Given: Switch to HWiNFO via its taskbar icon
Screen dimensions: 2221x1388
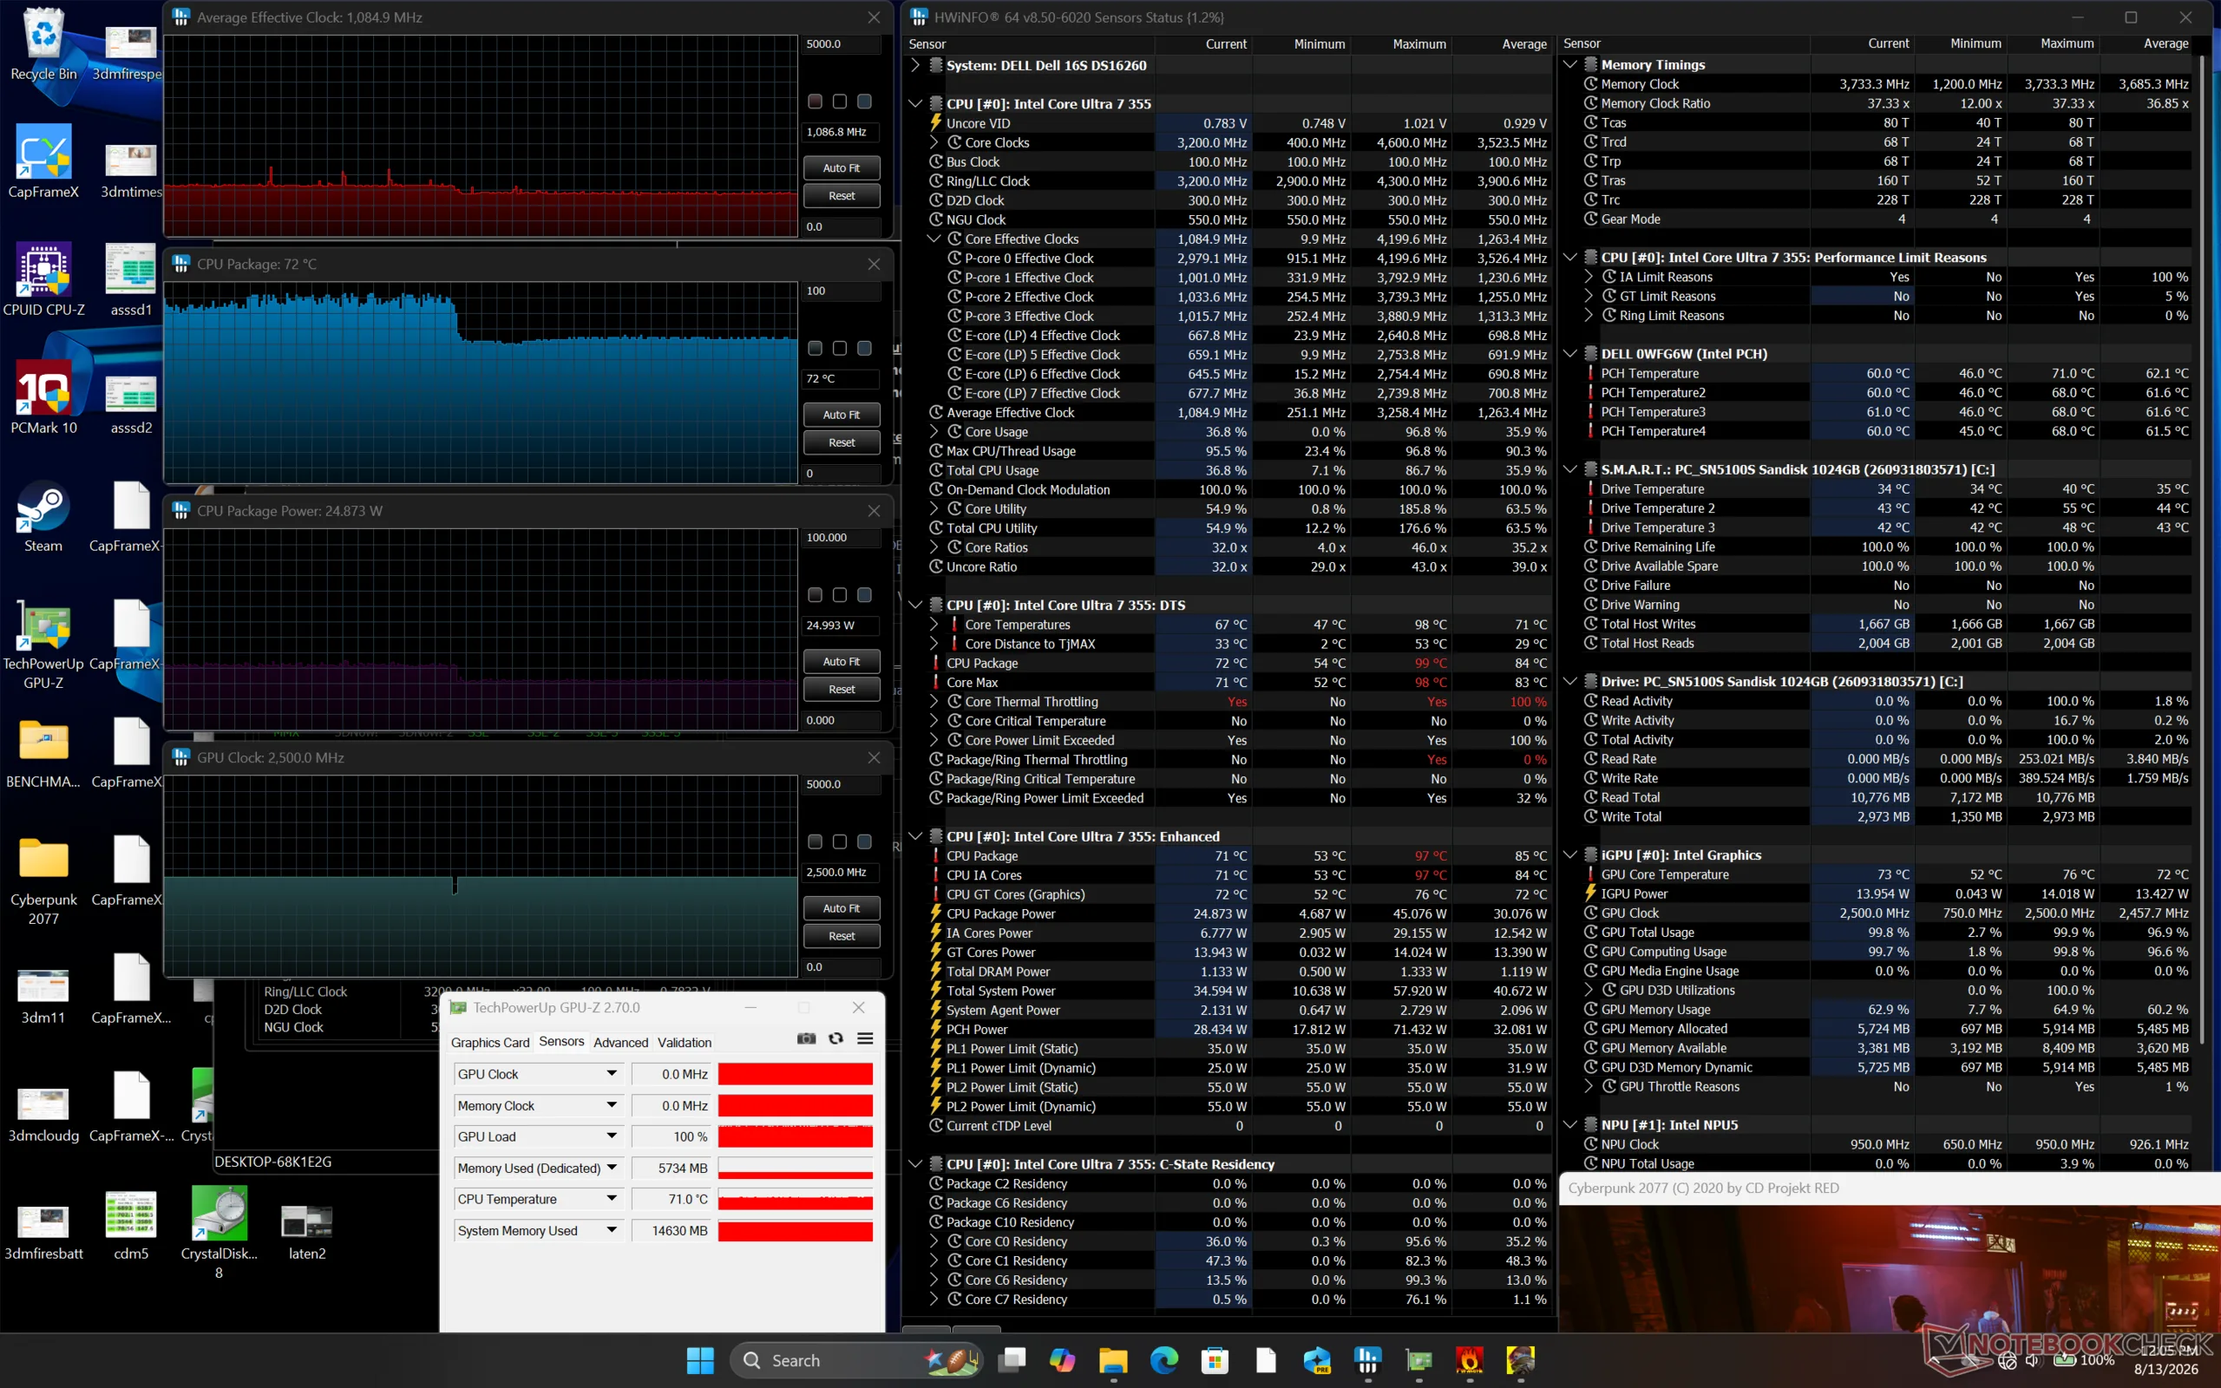Looking at the screenshot, I should point(1367,1359).
